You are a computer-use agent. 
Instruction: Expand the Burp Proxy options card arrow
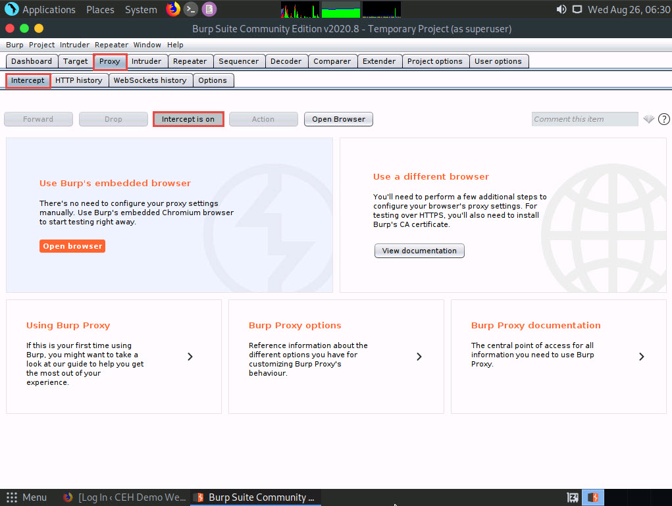click(419, 357)
